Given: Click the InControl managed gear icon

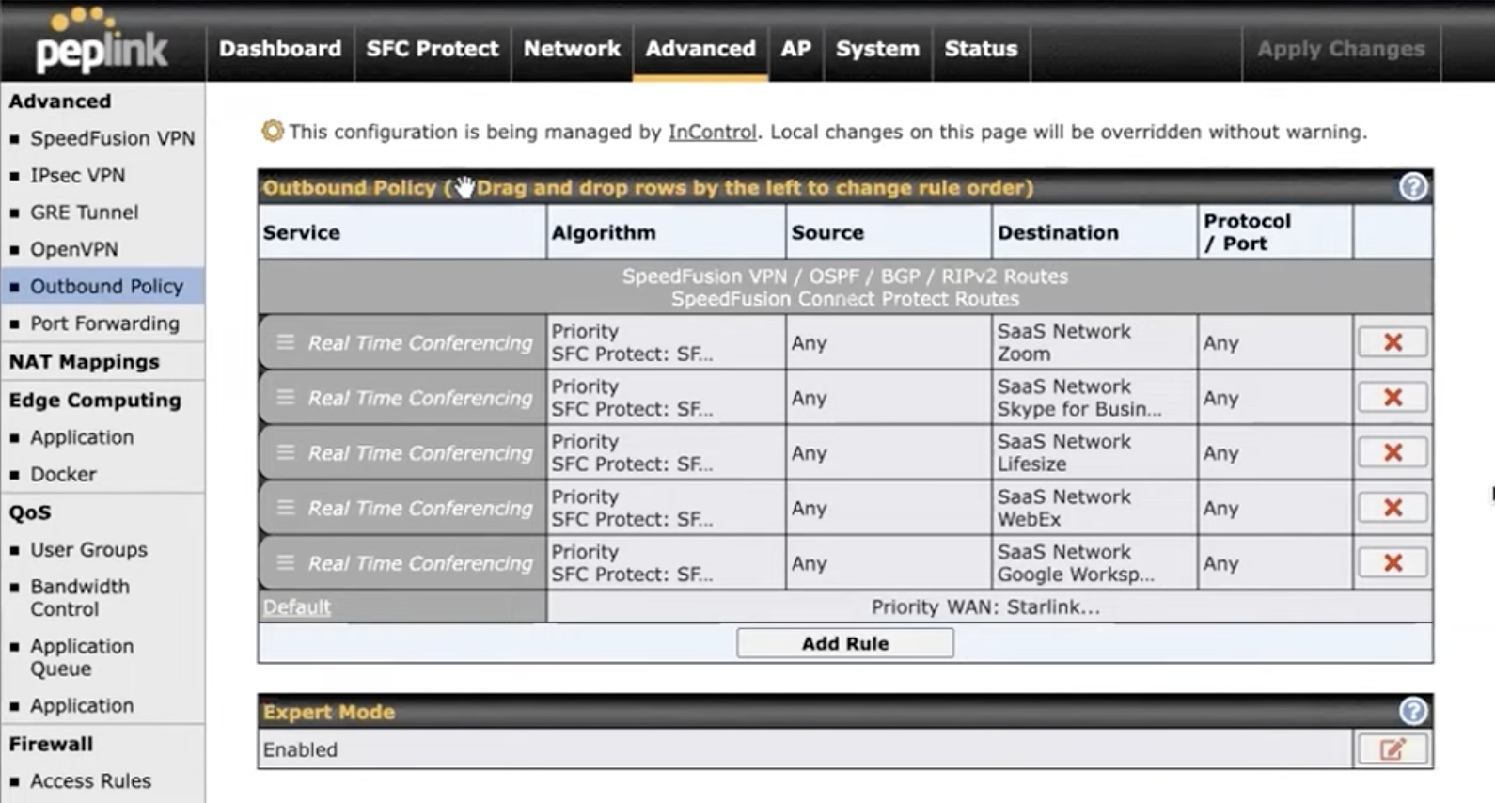Looking at the screenshot, I should pos(272,132).
